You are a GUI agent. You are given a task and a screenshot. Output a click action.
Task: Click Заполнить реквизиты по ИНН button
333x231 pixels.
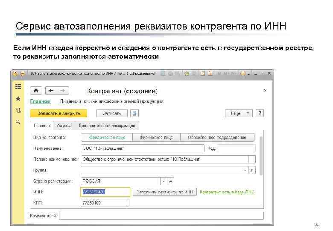coord(165,192)
